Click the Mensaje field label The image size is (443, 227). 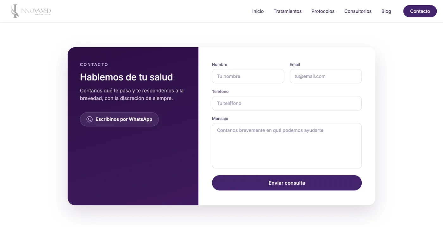pyautogui.click(x=220, y=118)
